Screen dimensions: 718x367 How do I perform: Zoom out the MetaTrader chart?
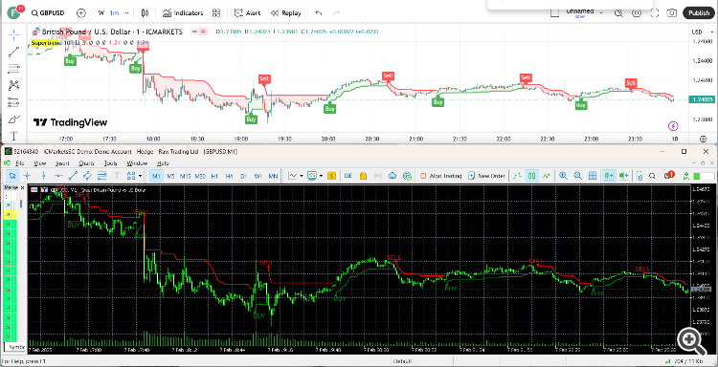coord(578,176)
